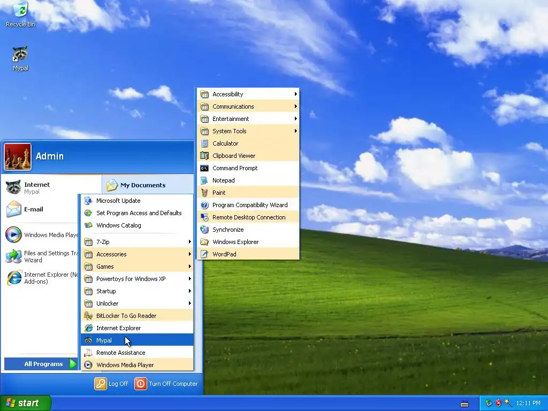This screenshot has height=411, width=548.
Task: Open BitLocker To Go Reader
Action: coord(137,316)
